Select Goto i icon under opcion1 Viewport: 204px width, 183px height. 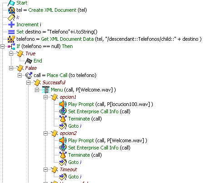(x=63, y=126)
